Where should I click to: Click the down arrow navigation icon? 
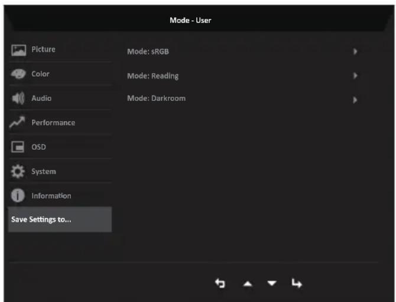point(272,283)
